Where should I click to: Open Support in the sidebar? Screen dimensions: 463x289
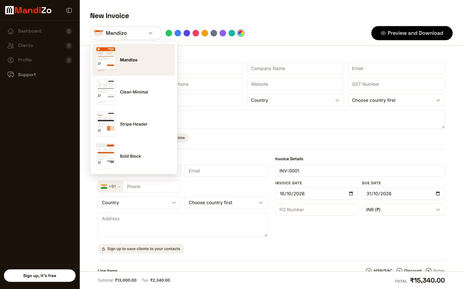[x=40, y=75]
